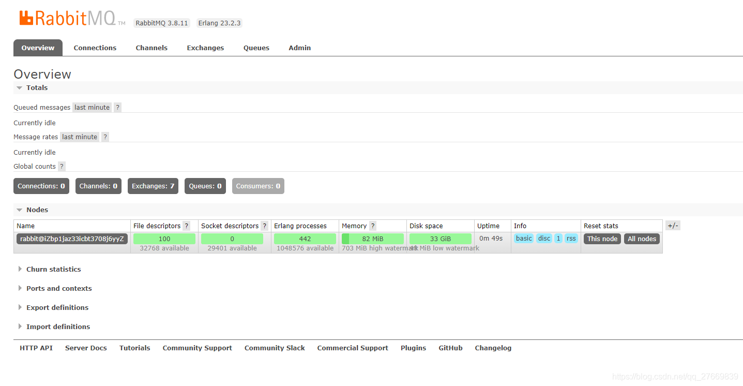Image resolution: width=743 pixels, height=386 pixels.
Task: Click the Channels: 0 count button
Action: [x=98, y=186]
